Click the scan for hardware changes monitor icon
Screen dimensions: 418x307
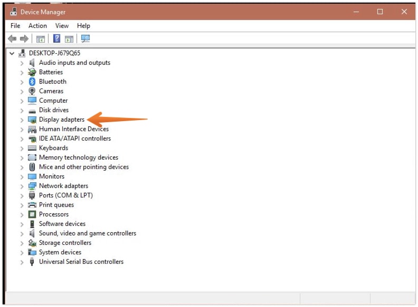pyautogui.click(x=85, y=39)
